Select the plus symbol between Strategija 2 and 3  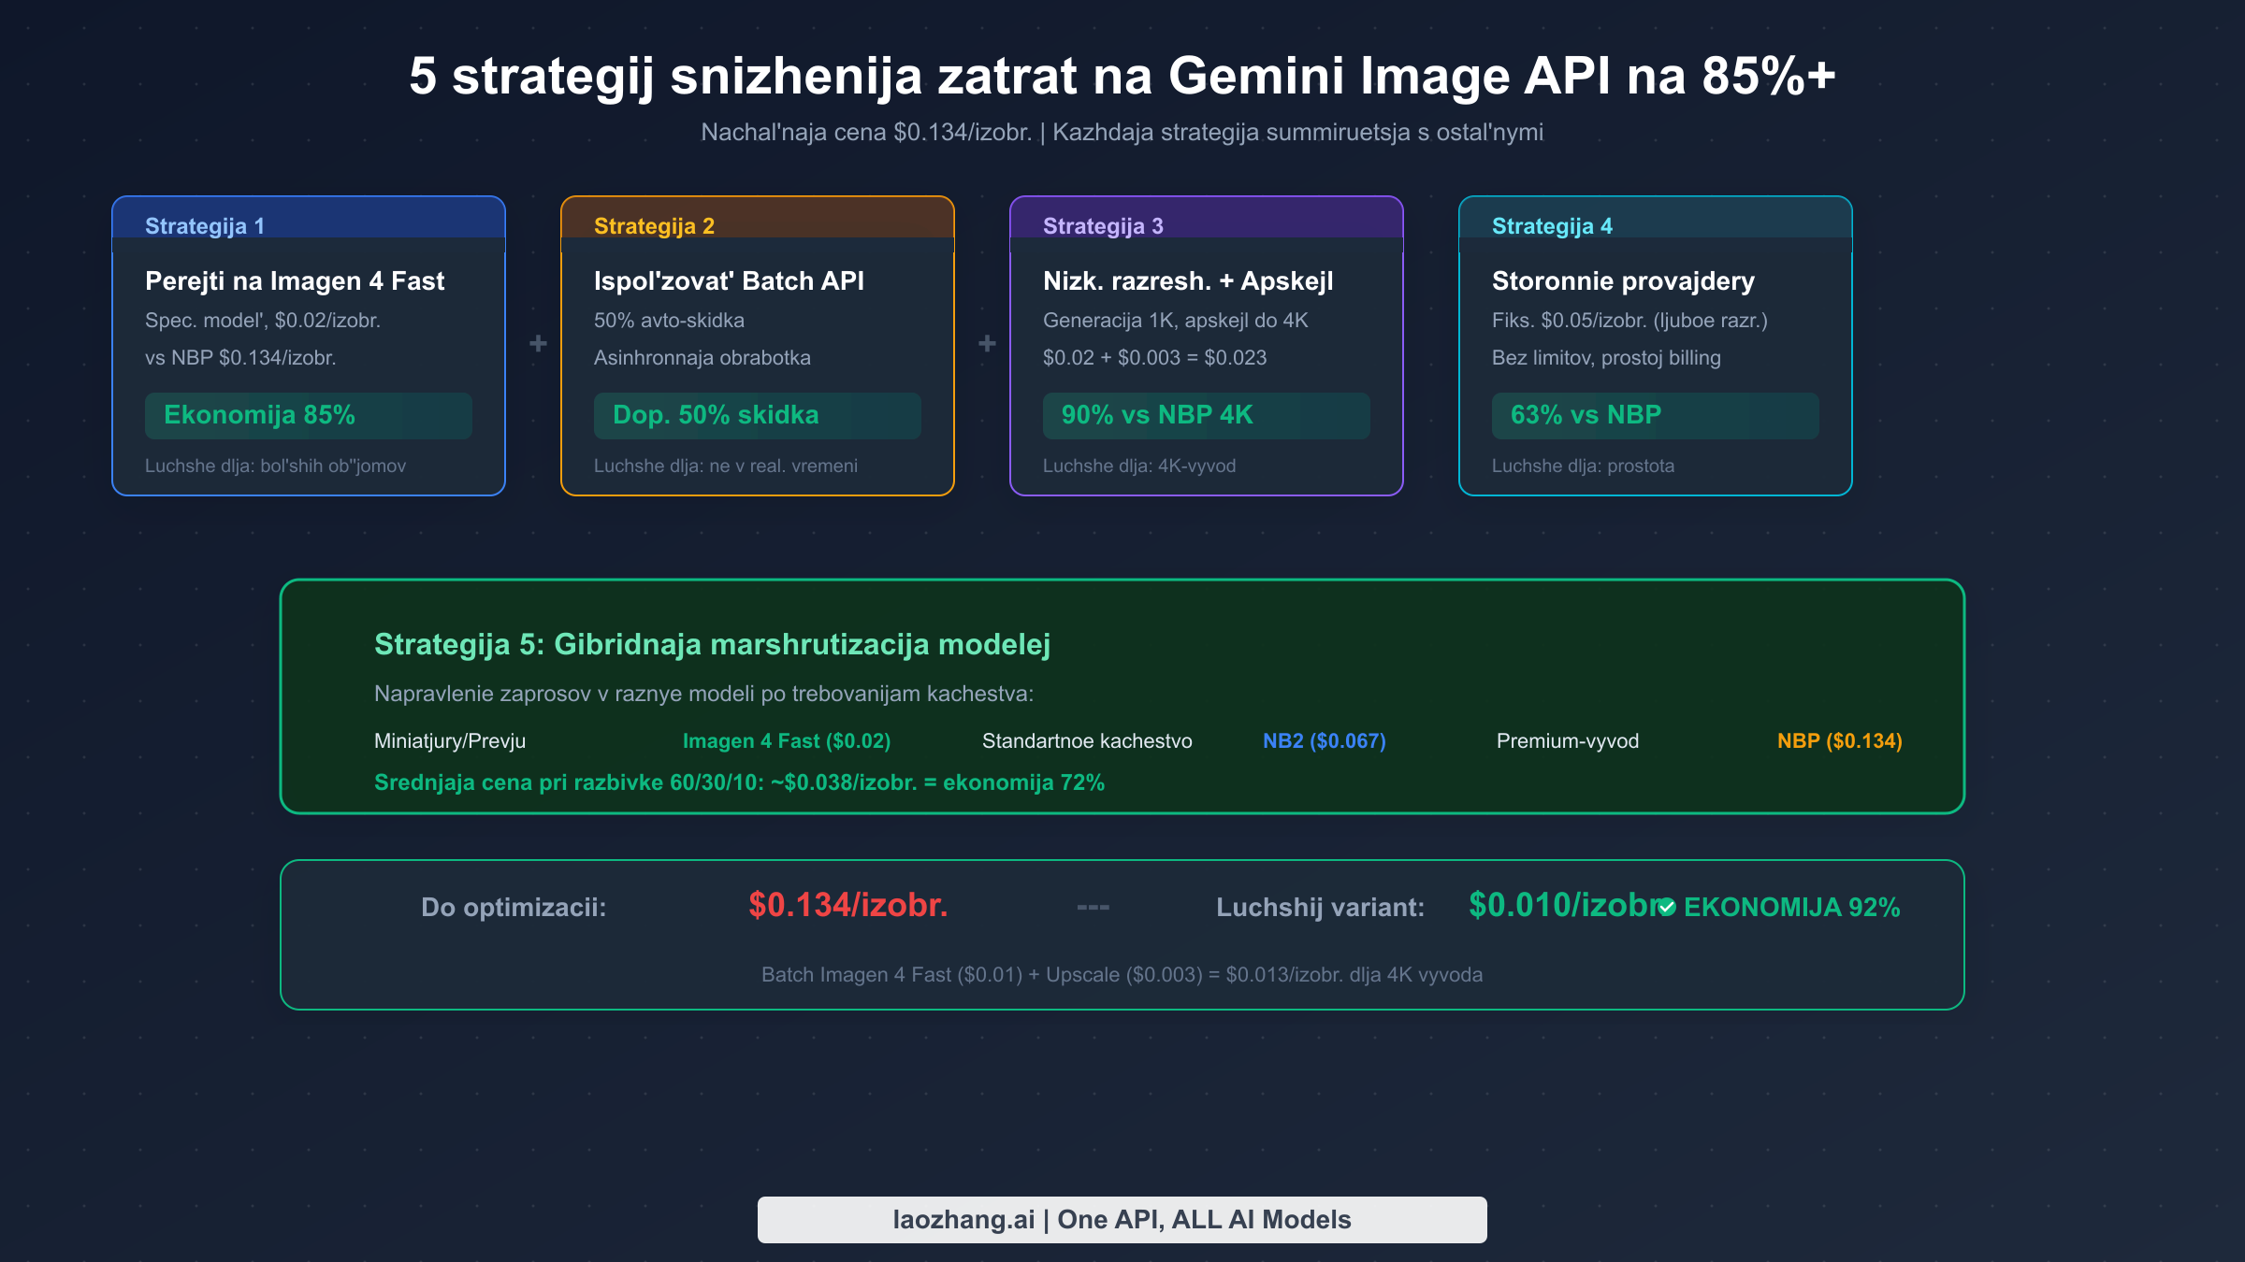coord(989,343)
